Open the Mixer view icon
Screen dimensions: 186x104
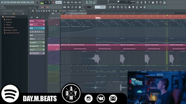[x=121, y=7]
